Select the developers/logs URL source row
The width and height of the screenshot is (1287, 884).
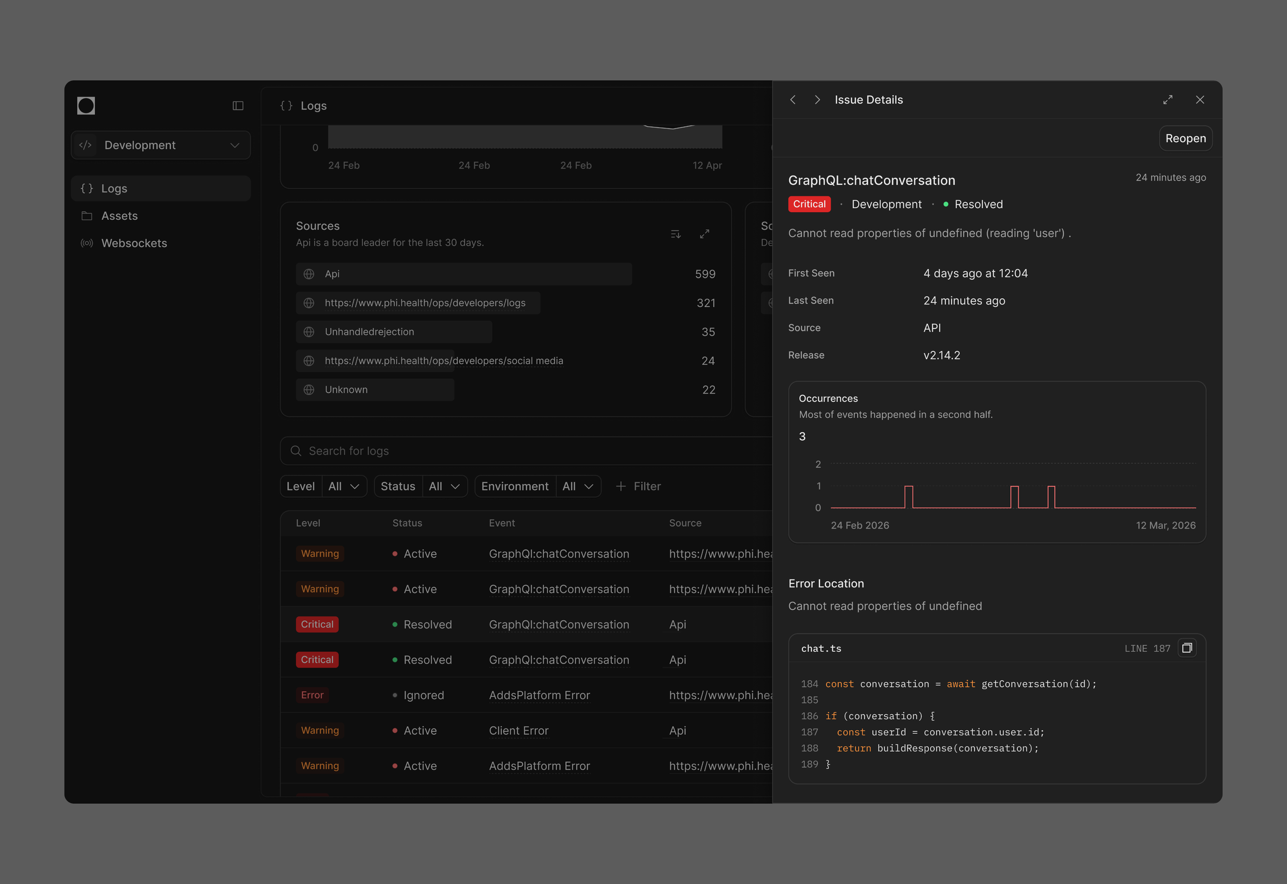[x=506, y=303]
